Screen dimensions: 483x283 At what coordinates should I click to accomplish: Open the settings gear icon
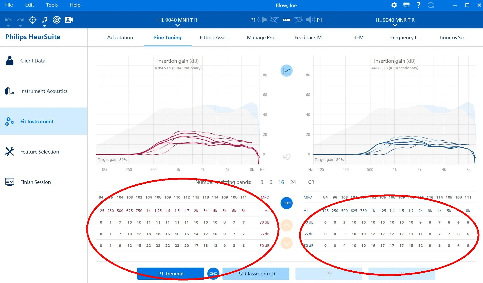coord(394,5)
